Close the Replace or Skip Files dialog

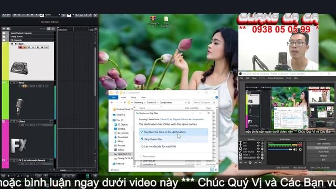pos(208,113)
